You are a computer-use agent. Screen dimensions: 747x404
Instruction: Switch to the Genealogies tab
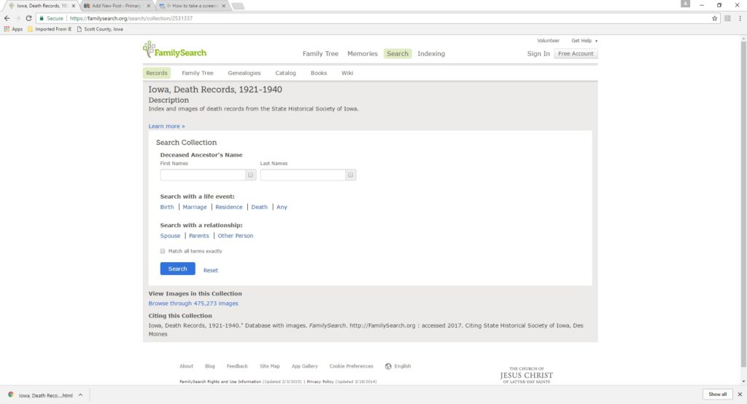click(x=244, y=73)
